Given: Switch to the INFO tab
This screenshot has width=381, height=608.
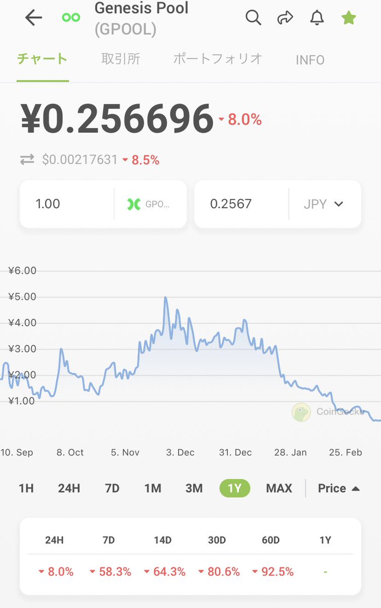Looking at the screenshot, I should pyautogui.click(x=310, y=60).
